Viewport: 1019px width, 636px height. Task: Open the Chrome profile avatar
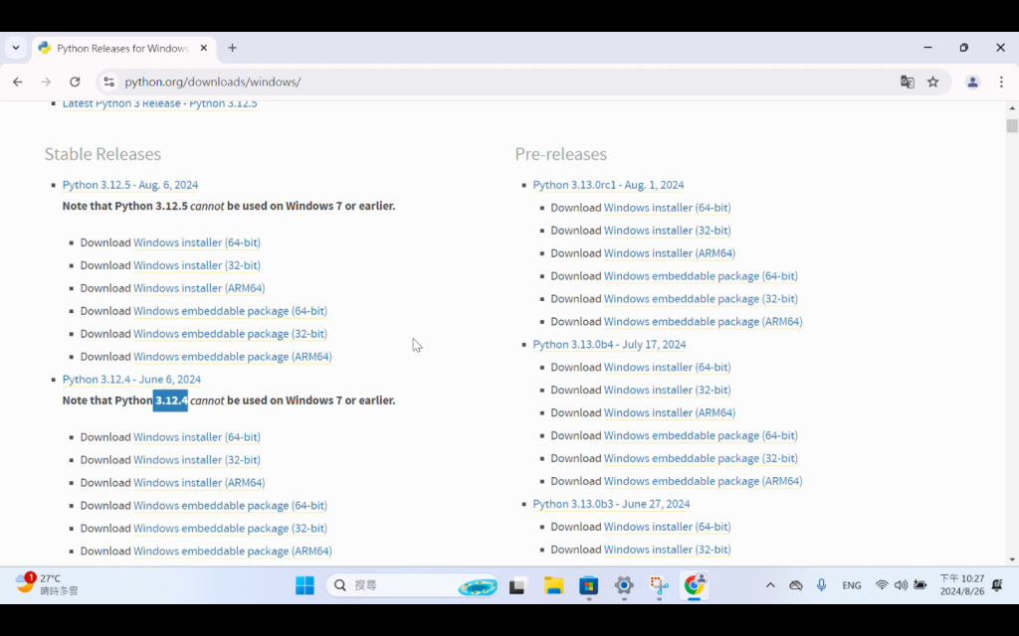(x=972, y=81)
